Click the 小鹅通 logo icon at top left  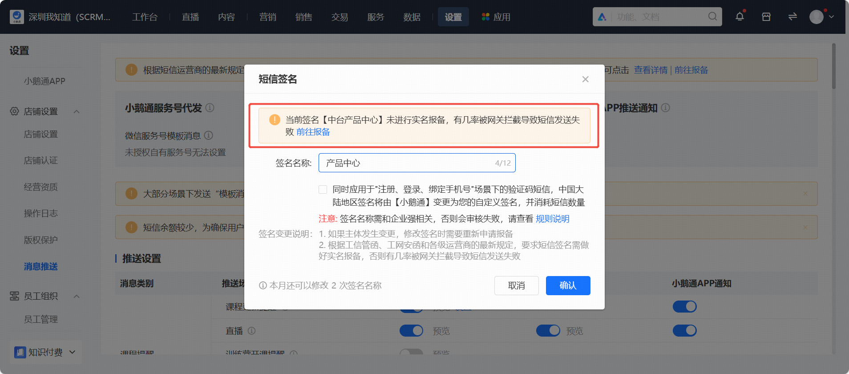point(17,17)
